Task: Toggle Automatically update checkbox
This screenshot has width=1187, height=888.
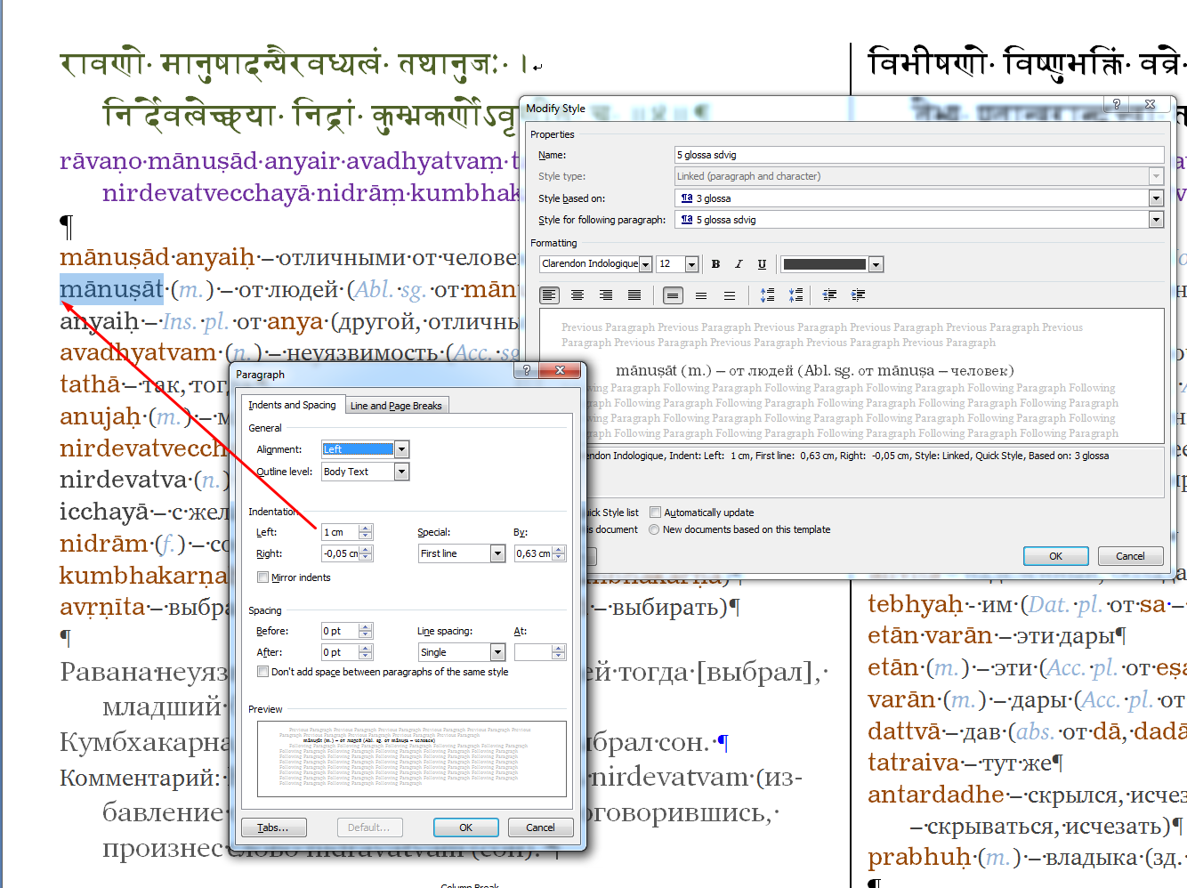Action: click(655, 513)
